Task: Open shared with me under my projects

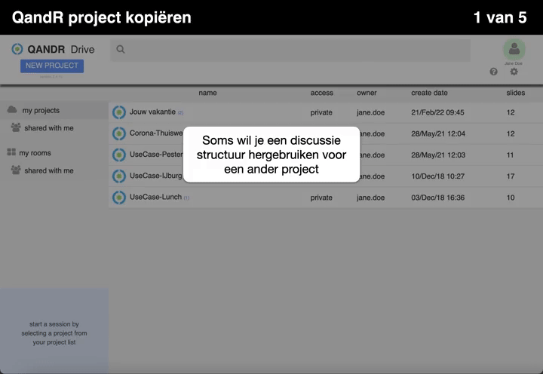Action: click(x=49, y=128)
